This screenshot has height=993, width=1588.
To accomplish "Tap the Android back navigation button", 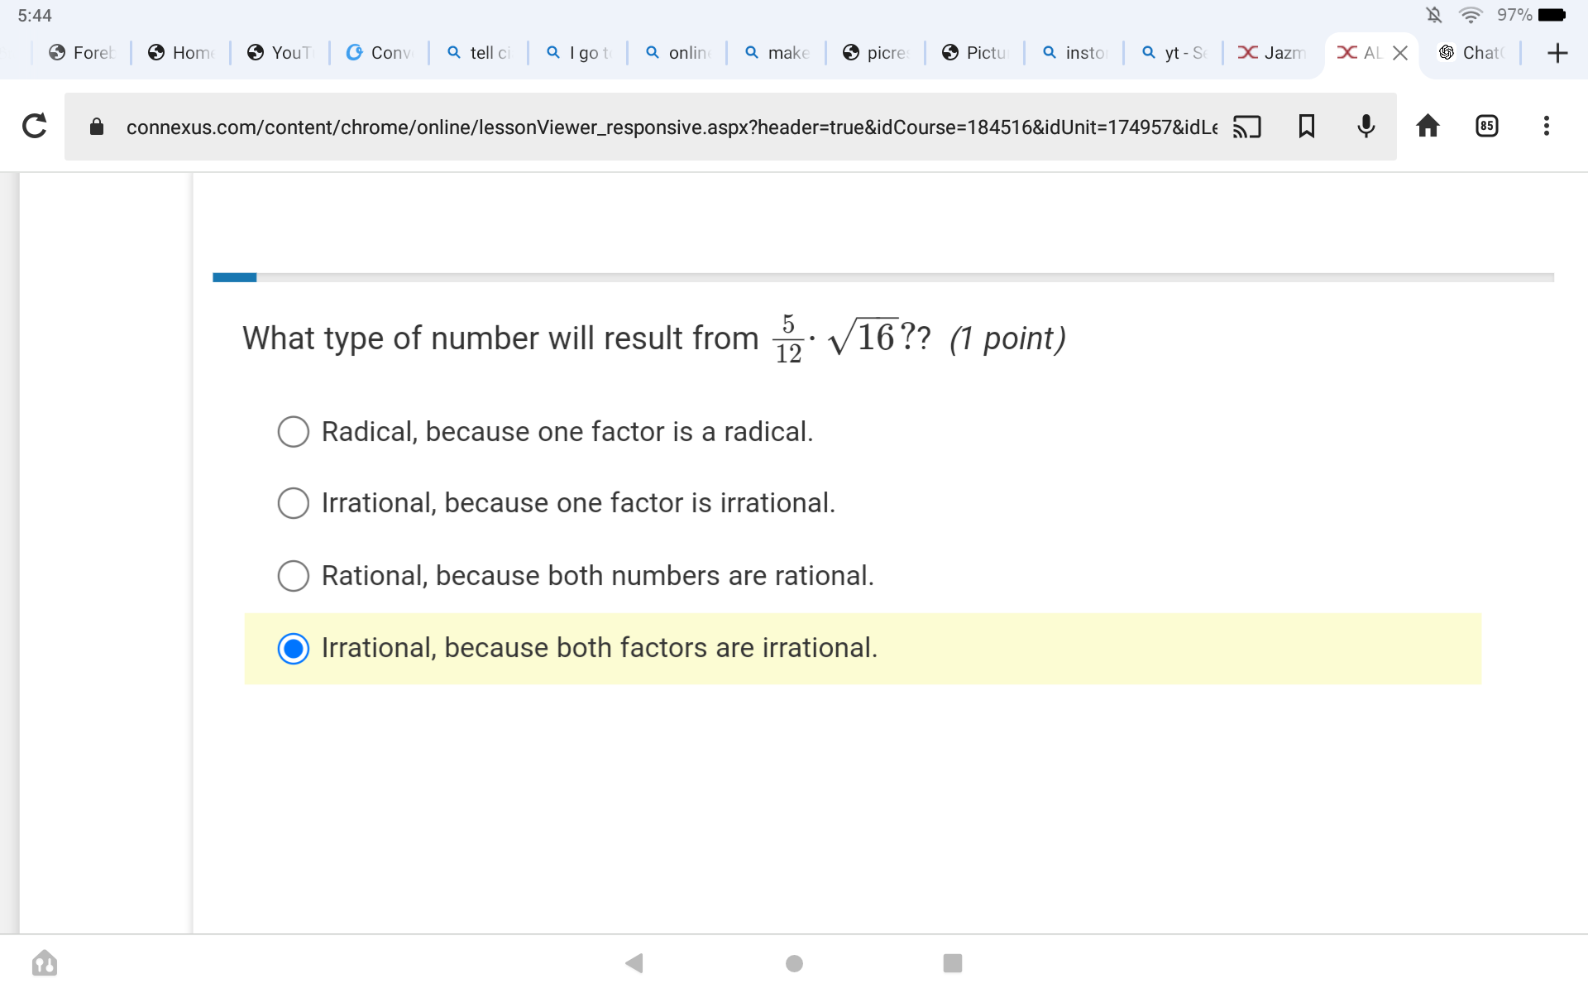I will [634, 962].
